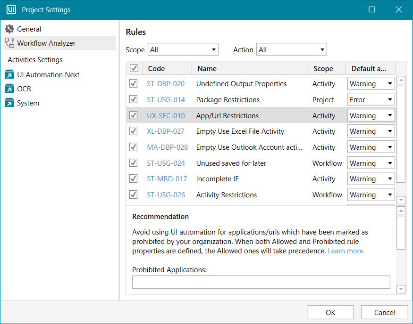413x324 pixels.
Task: Open action dropdown for Activity Restrictions
Action: pyautogui.click(x=371, y=194)
